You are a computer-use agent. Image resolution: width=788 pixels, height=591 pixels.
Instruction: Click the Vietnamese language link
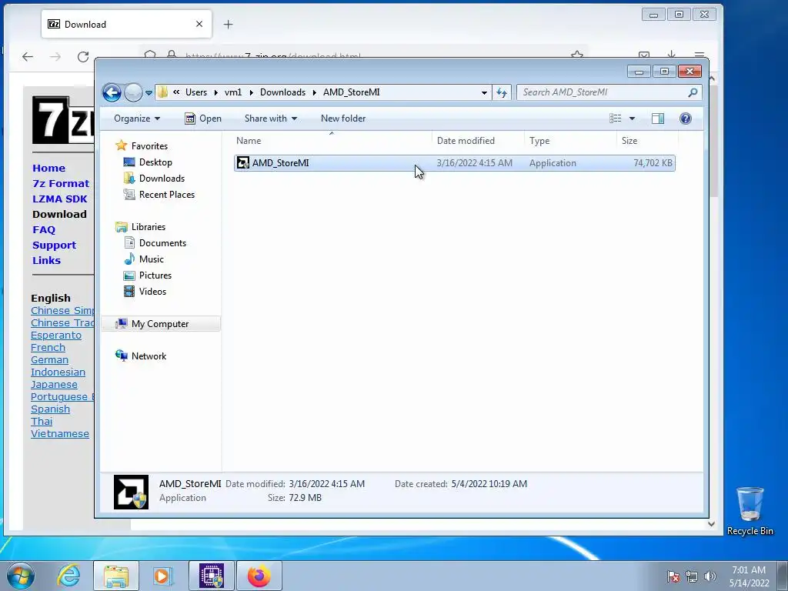60,434
